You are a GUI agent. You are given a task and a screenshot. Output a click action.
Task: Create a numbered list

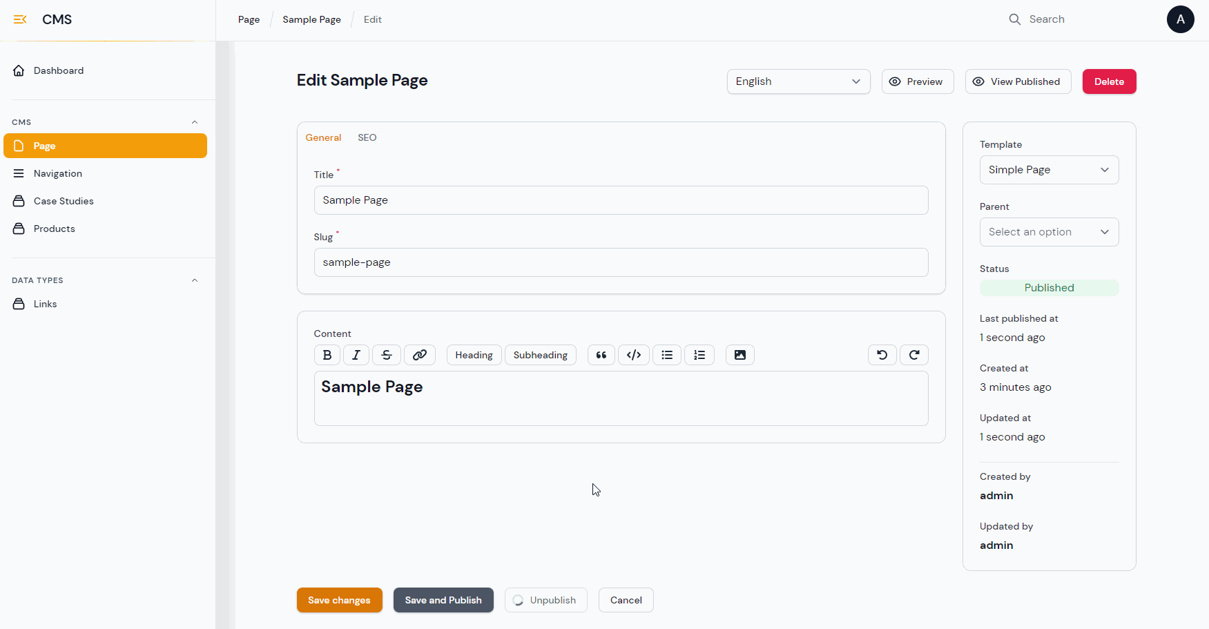tap(699, 355)
